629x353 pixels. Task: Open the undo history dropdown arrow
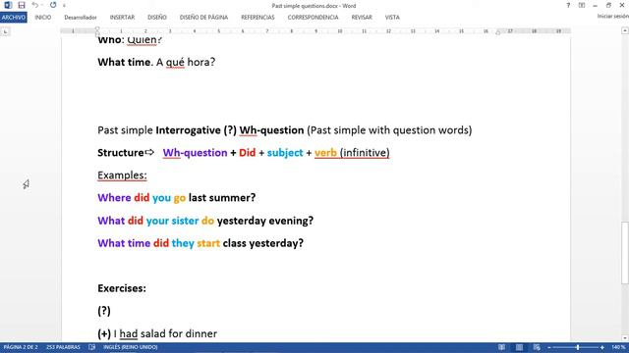[42, 5]
